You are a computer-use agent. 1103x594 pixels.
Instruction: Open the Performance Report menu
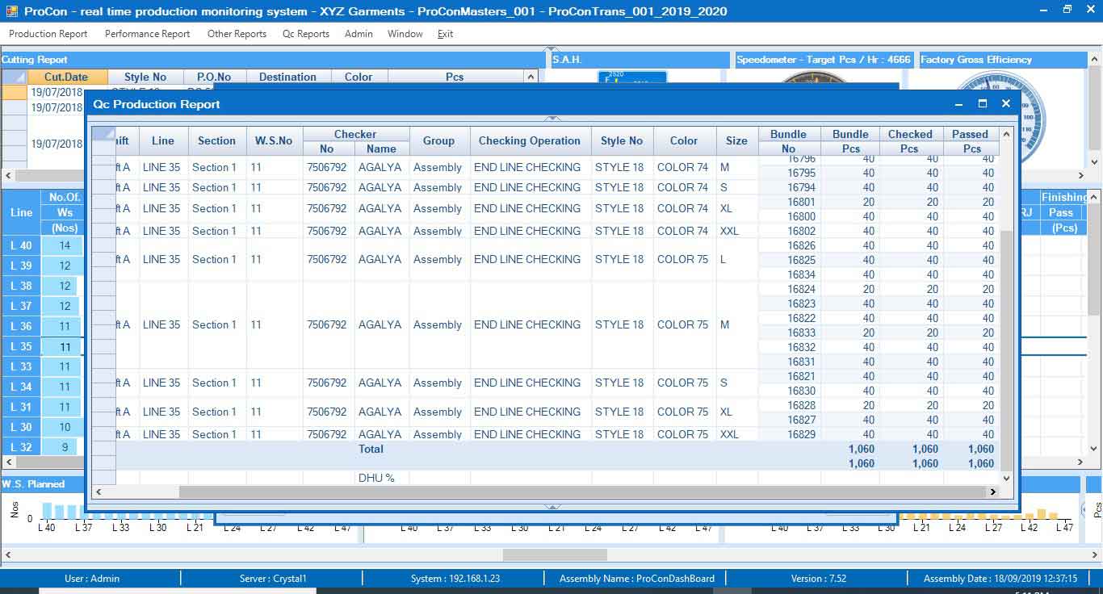point(147,34)
